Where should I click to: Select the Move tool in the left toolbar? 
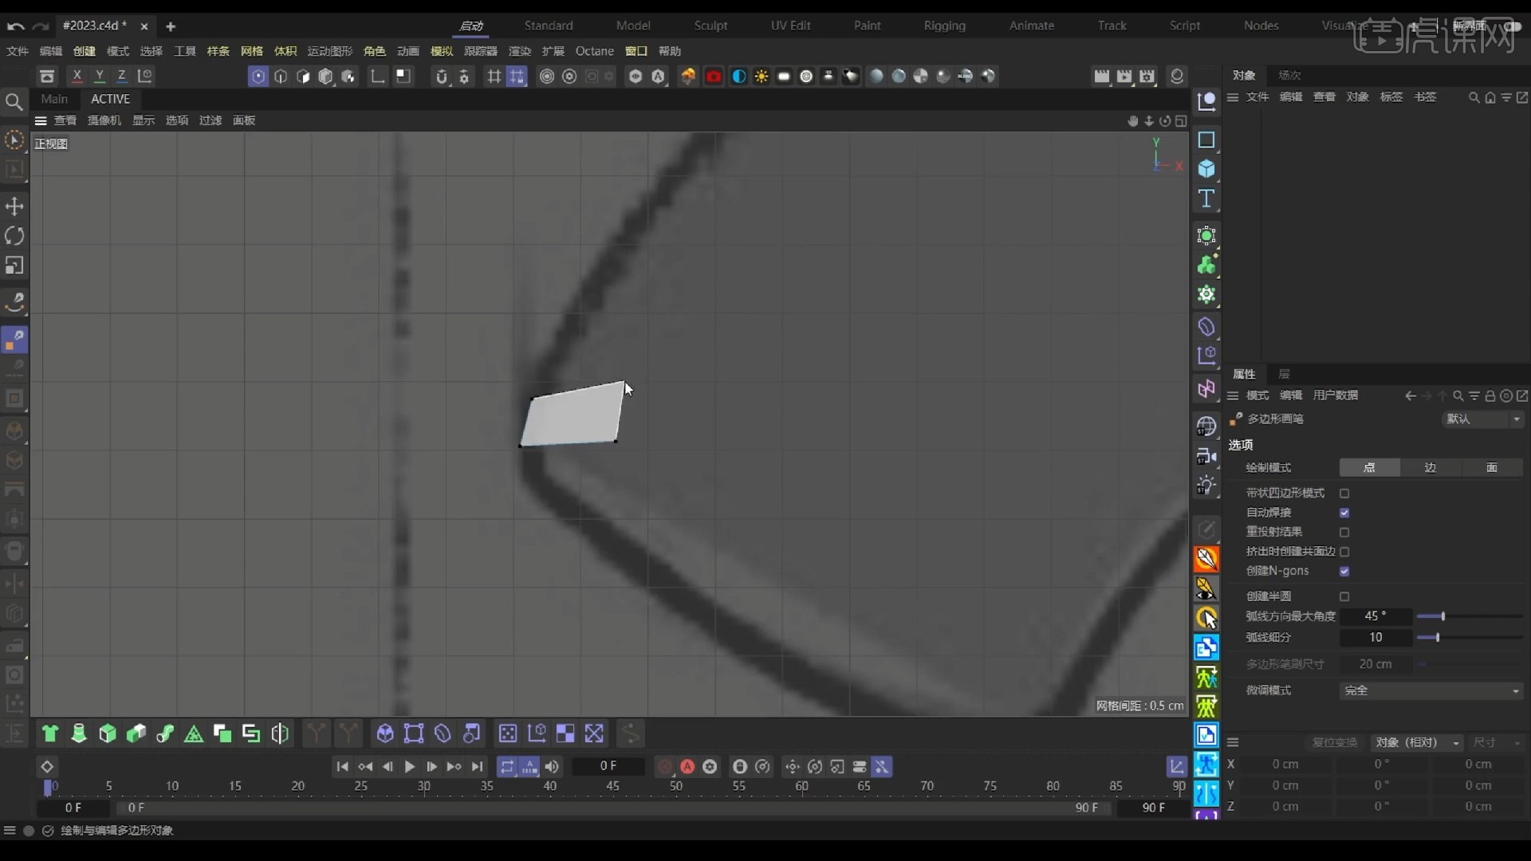[x=15, y=206]
